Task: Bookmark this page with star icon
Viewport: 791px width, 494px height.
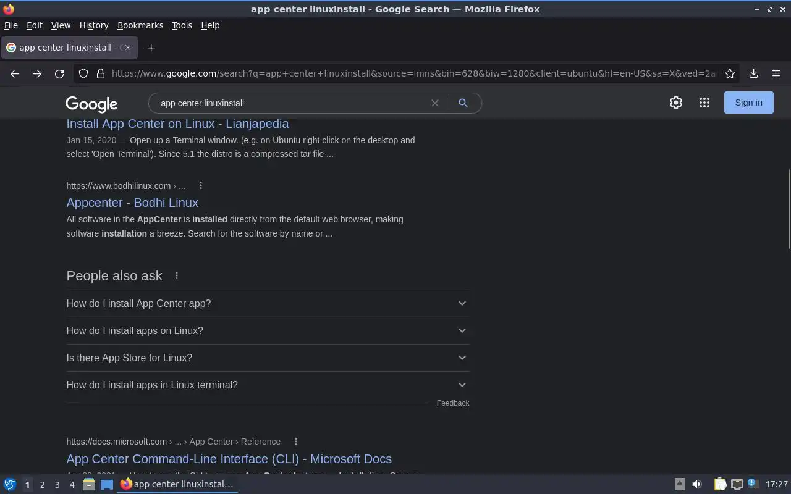Action: click(x=730, y=73)
